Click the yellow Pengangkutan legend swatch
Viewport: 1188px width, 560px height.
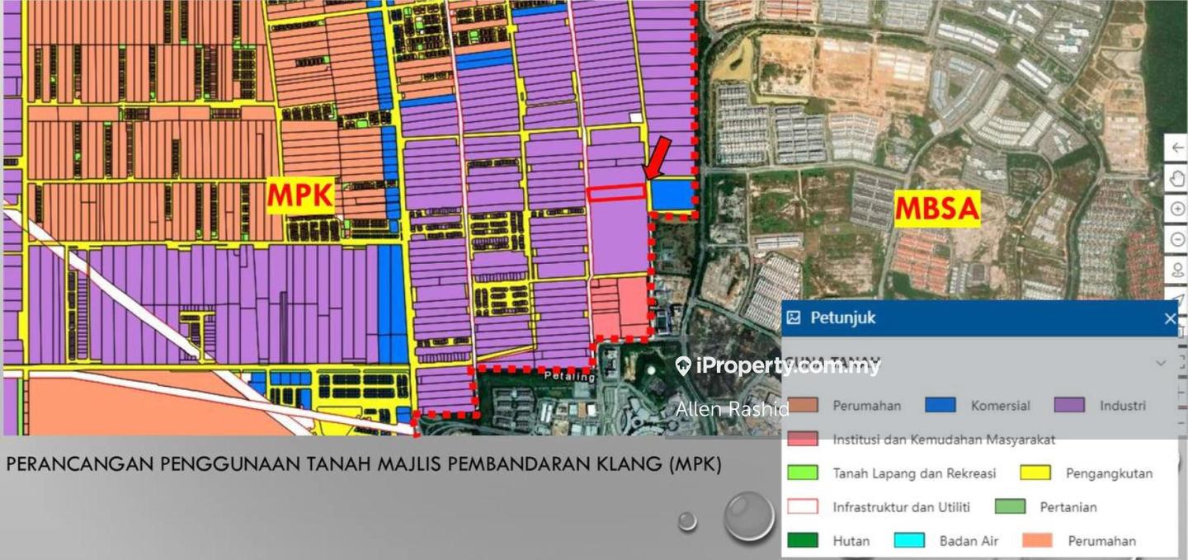point(1035,473)
